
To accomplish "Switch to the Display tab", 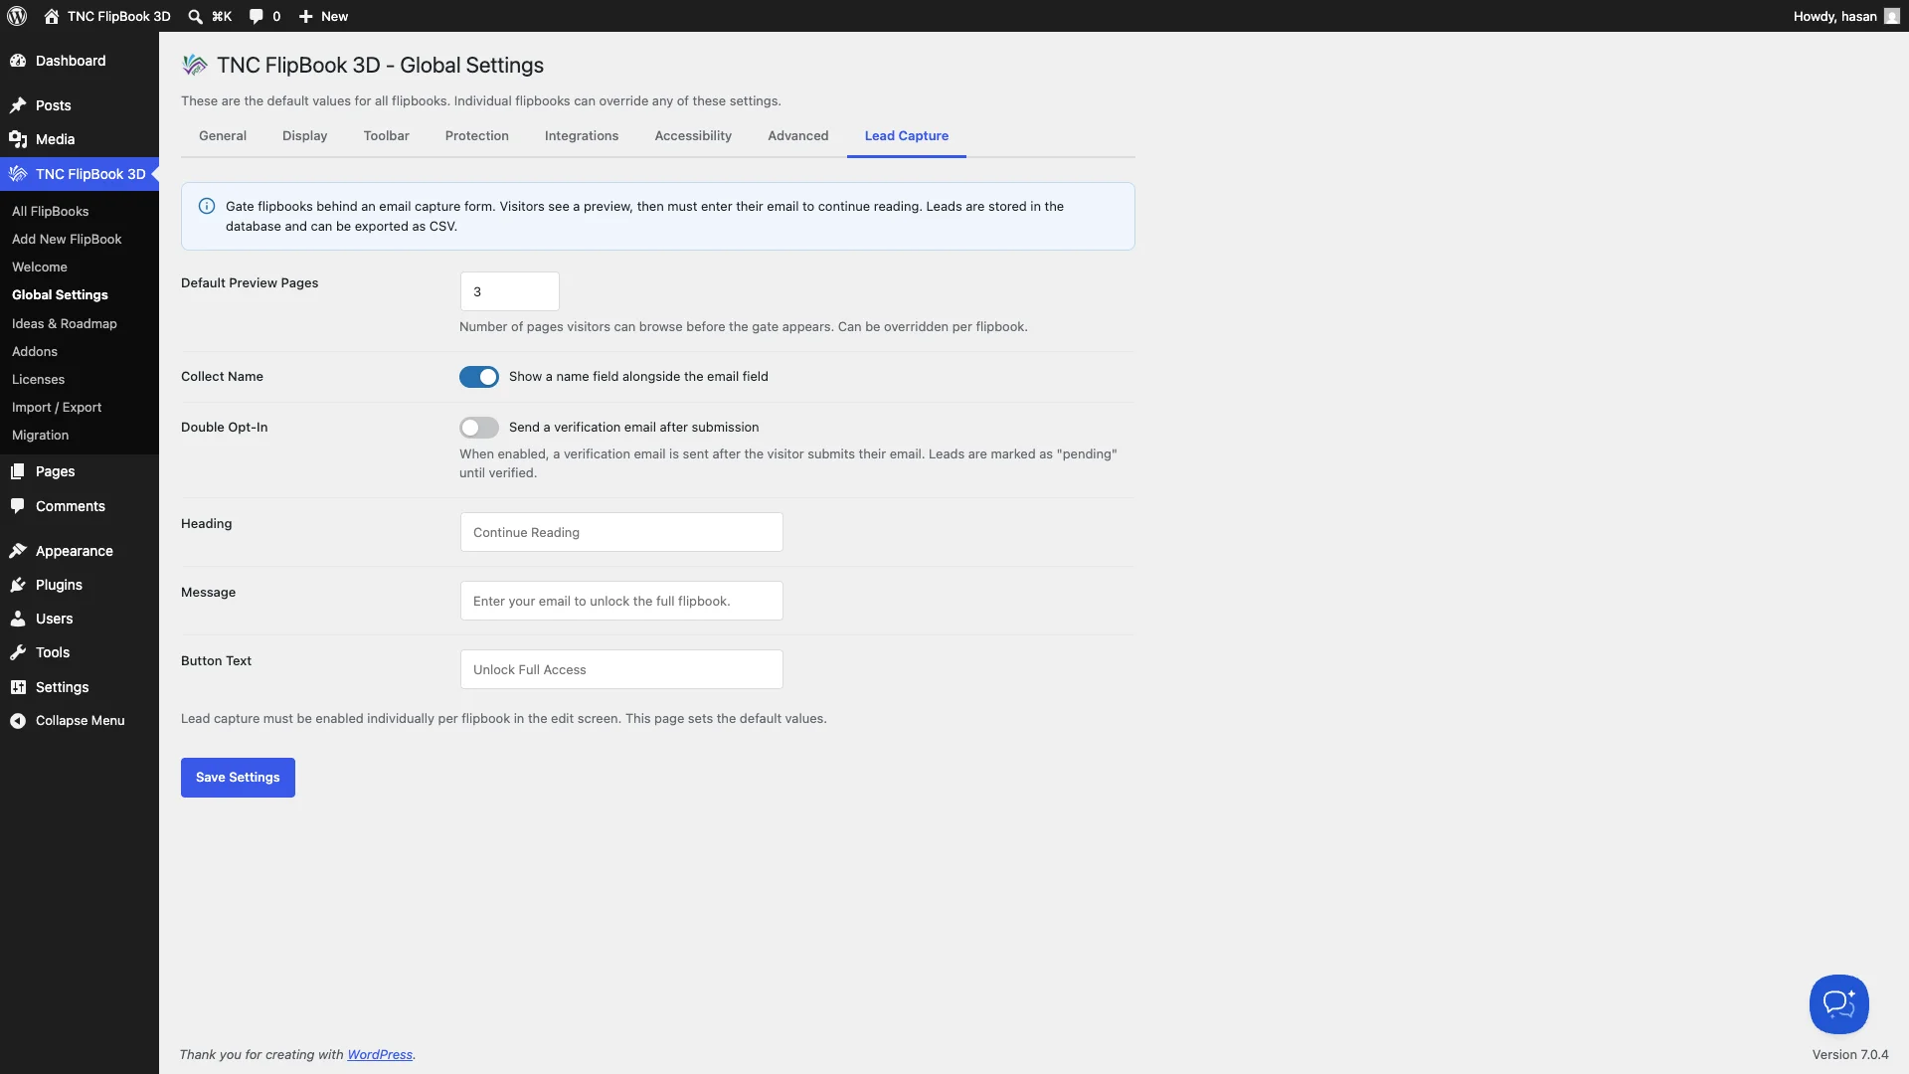I will point(305,136).
